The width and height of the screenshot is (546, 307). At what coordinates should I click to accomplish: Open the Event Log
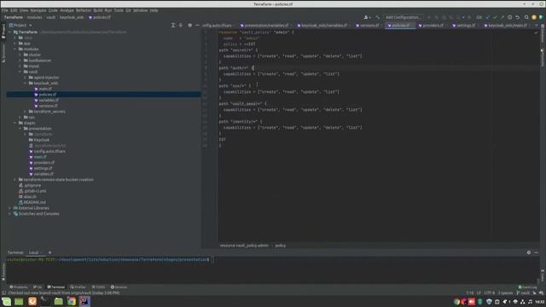(x=528, y=287)
